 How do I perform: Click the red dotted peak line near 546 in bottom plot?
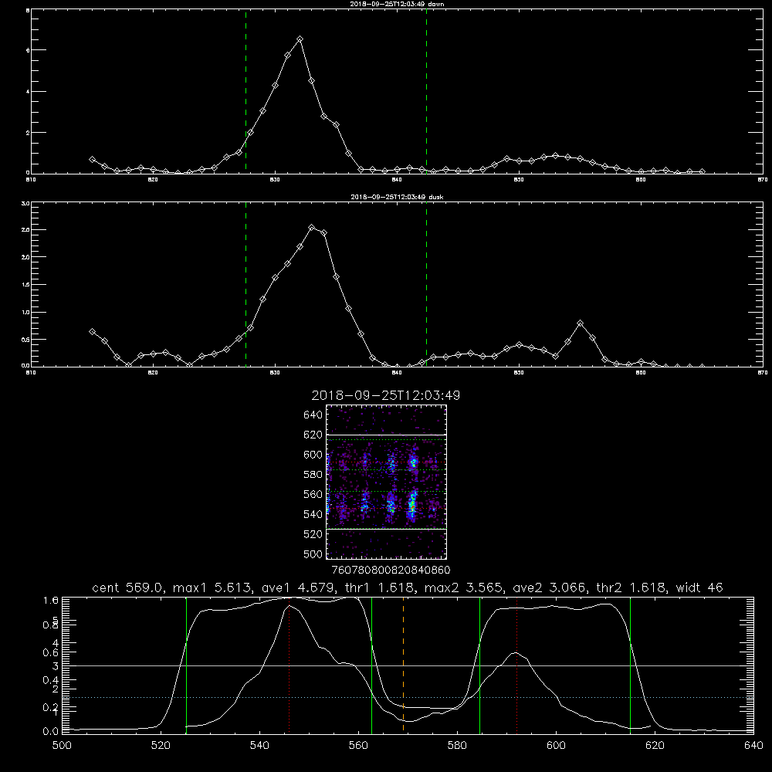[x=289, y=667]
